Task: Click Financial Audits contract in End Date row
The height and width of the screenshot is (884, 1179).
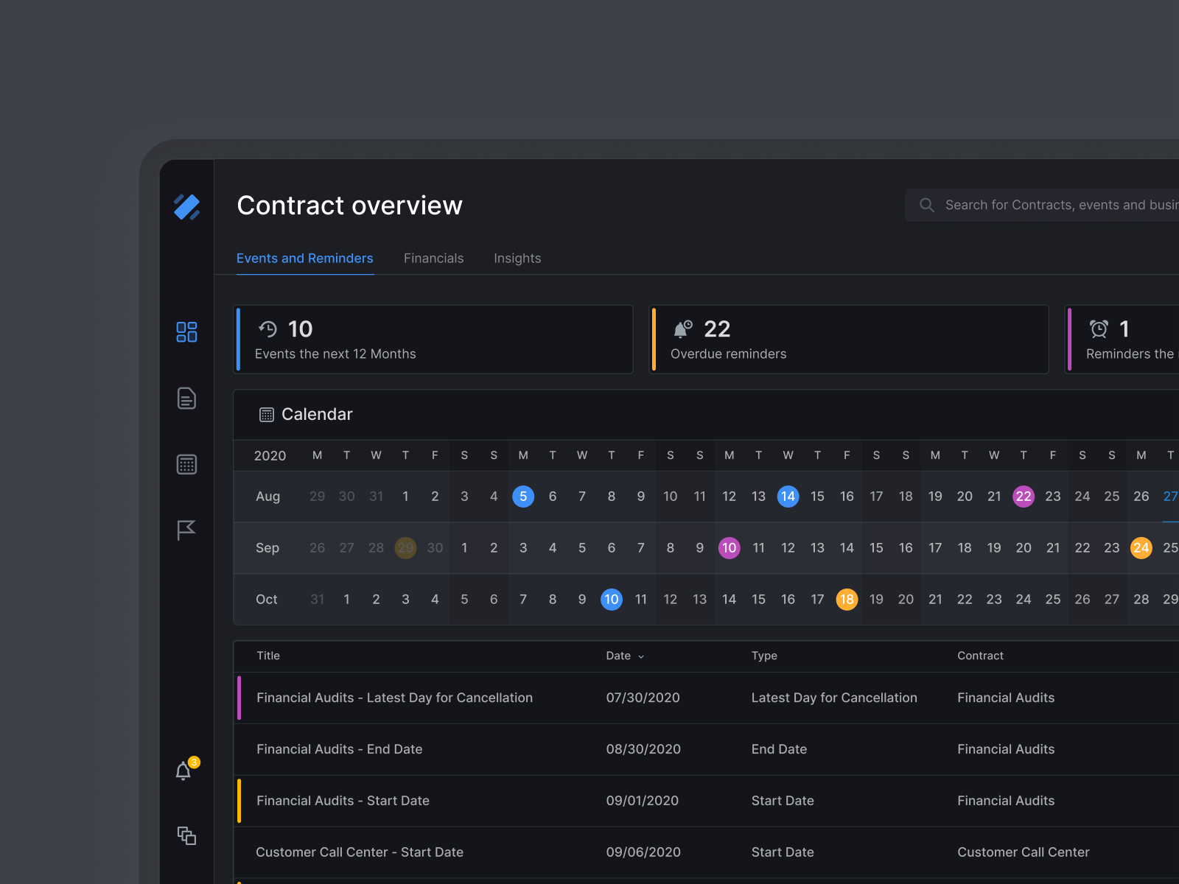Action: (1006, 749)
